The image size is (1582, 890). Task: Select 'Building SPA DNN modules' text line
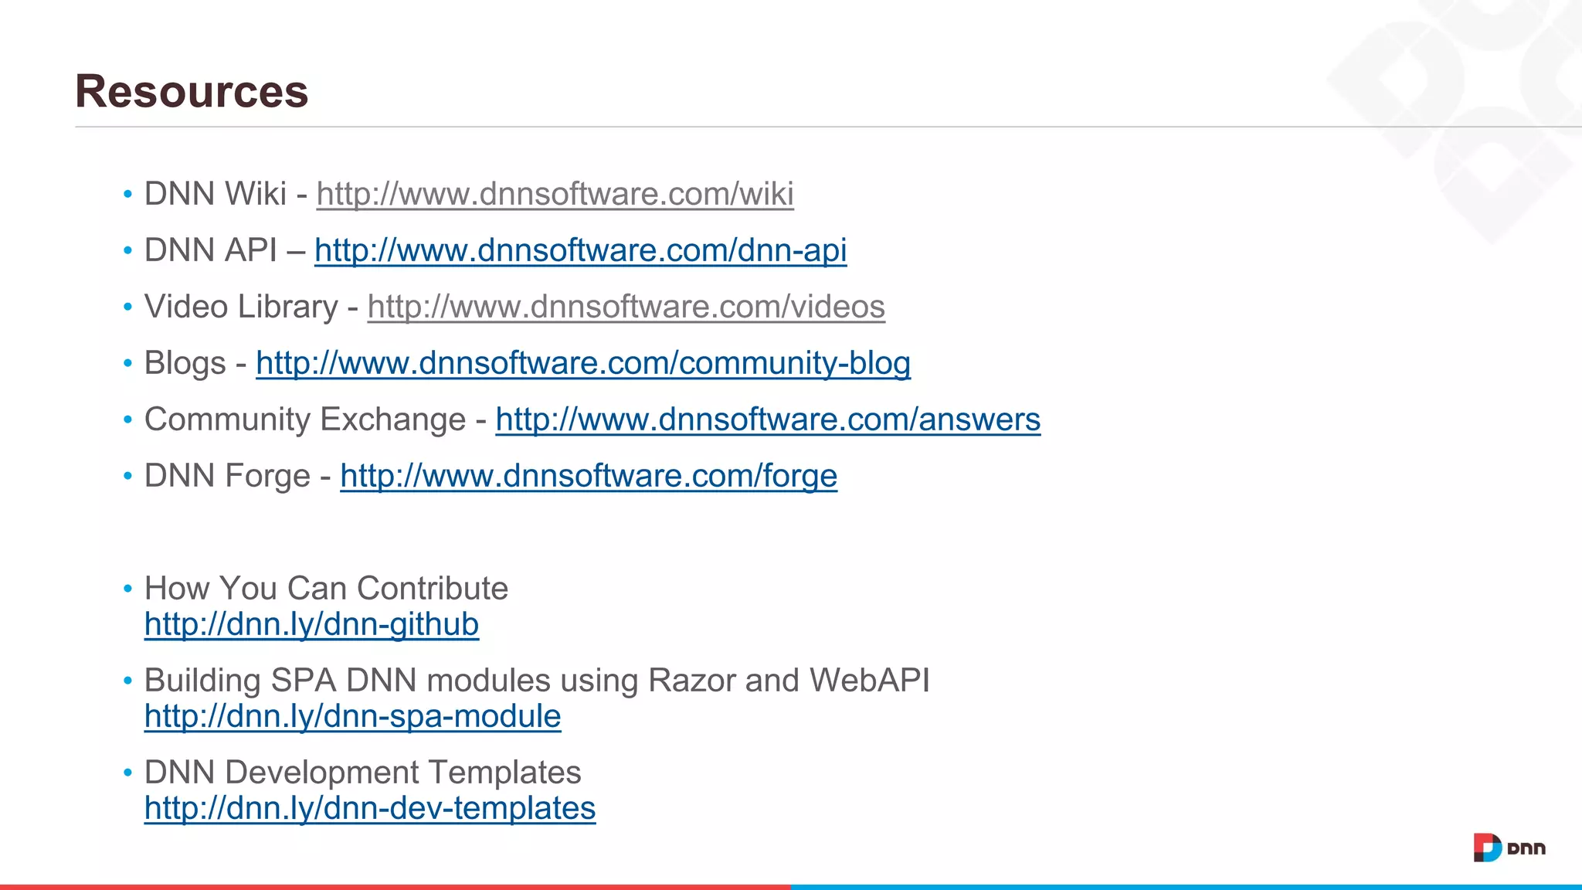click(x=537, y=681)
